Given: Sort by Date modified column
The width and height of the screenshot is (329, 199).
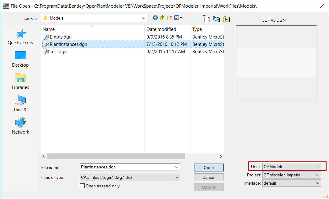Looking at the screenshot, I should coord(168,29).
